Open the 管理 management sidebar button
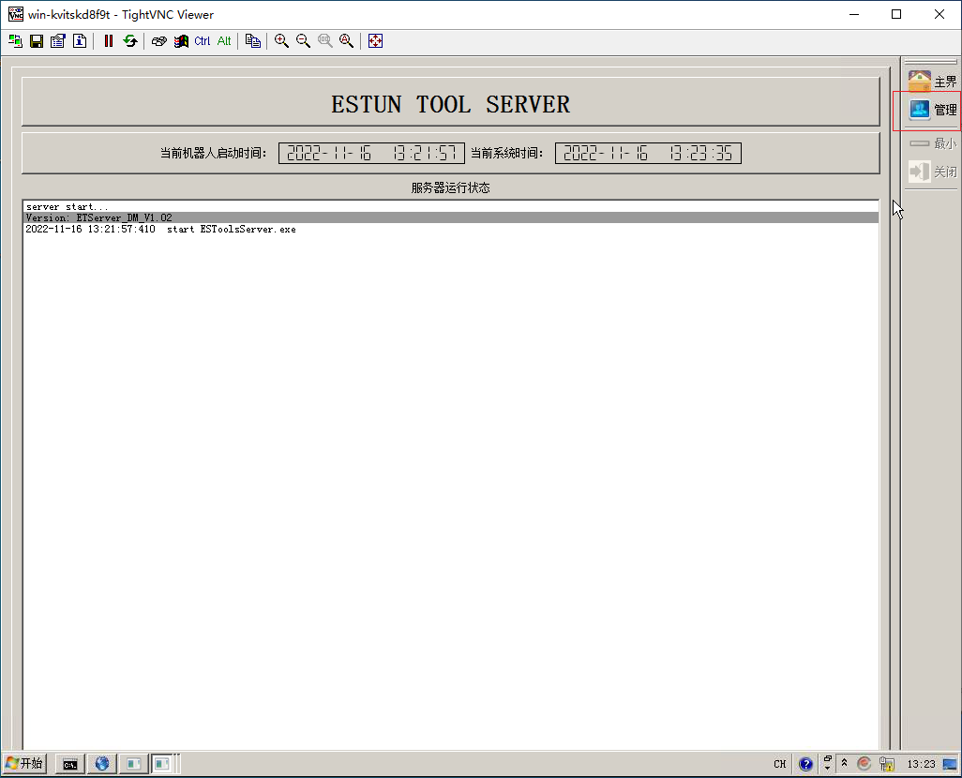The height and width of the screenshot is (778, 962). pos(932,110)
